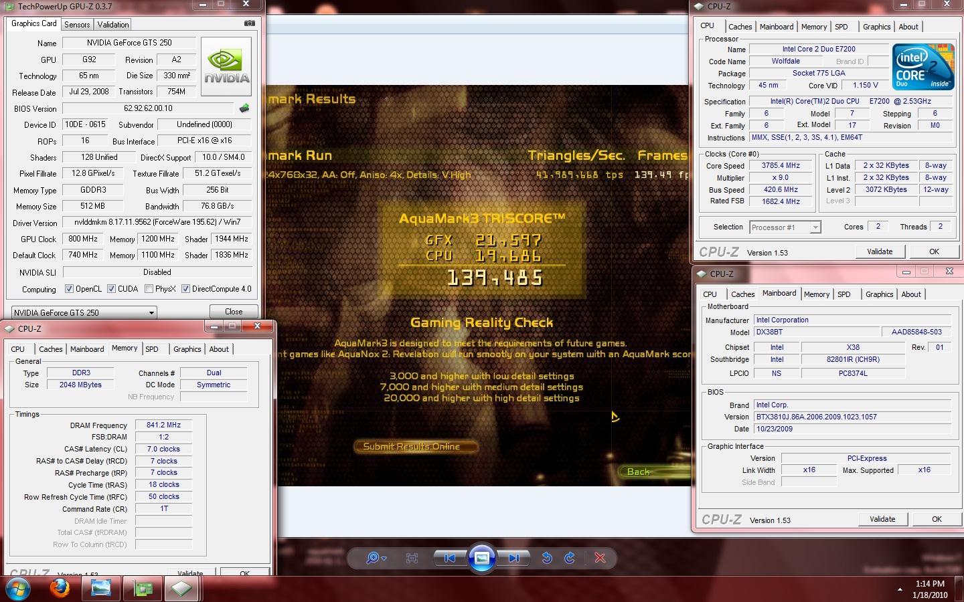964x602 pixels.
Task: Toggle the DirectCompute 4.0 checkbox
Action: [x=185, y=289]
